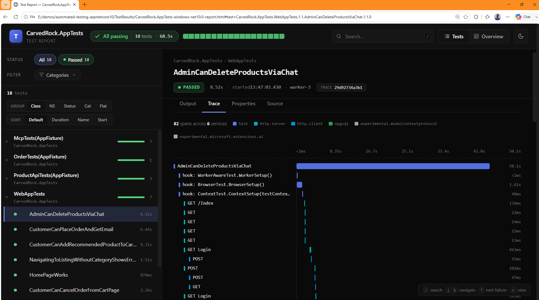Open the Categories filter dropdown
The height and width of the screenshot is (300, 539).
58,75
